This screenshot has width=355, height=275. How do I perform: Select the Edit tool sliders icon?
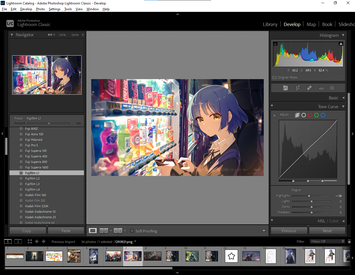tap(285, 88)
